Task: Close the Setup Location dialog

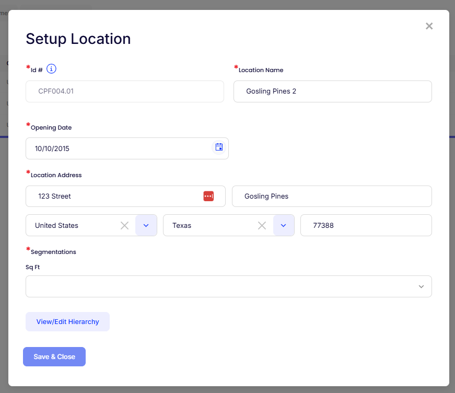Action: point(429,26)
